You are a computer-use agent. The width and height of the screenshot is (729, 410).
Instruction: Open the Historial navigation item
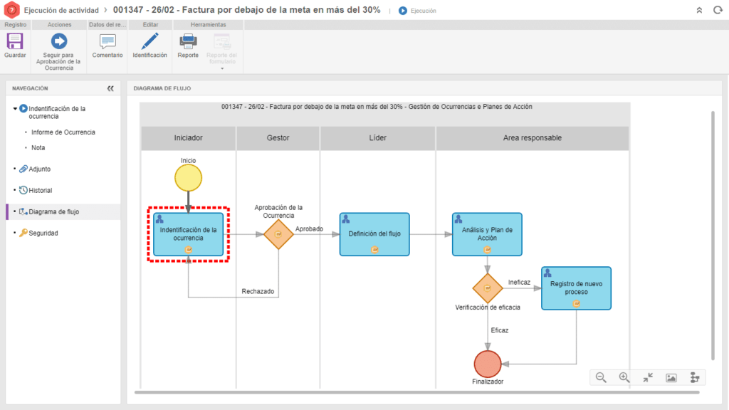tap(40, 191)
